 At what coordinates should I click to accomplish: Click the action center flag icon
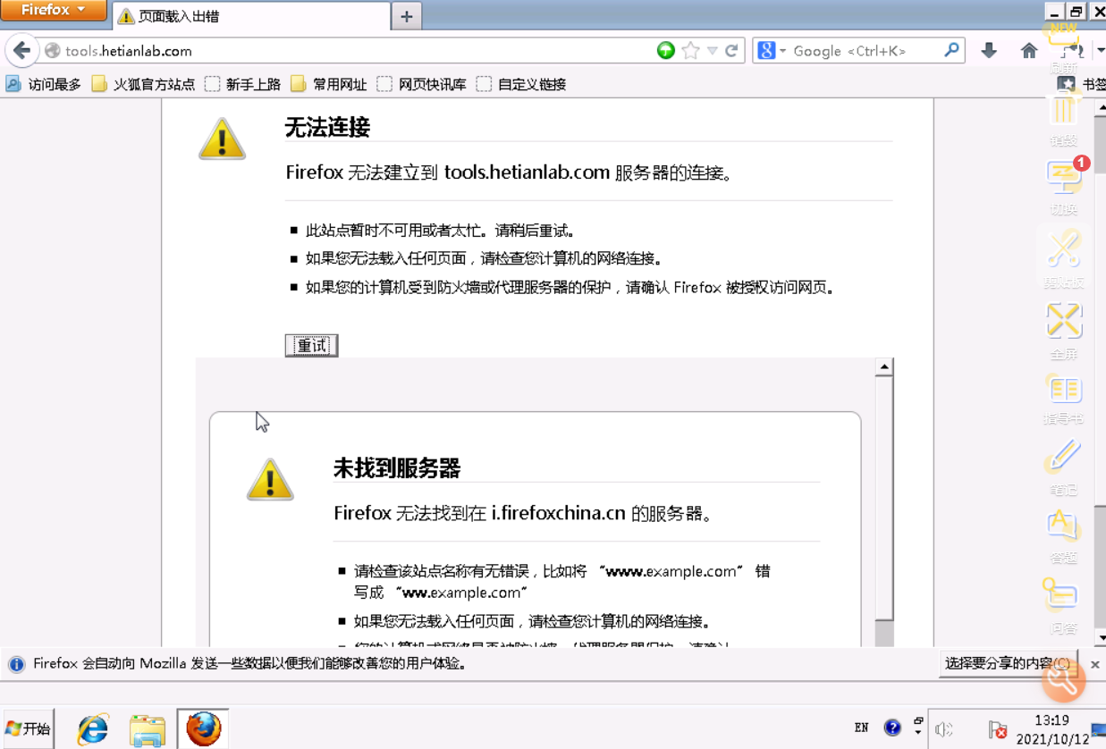tap(997, 729)
